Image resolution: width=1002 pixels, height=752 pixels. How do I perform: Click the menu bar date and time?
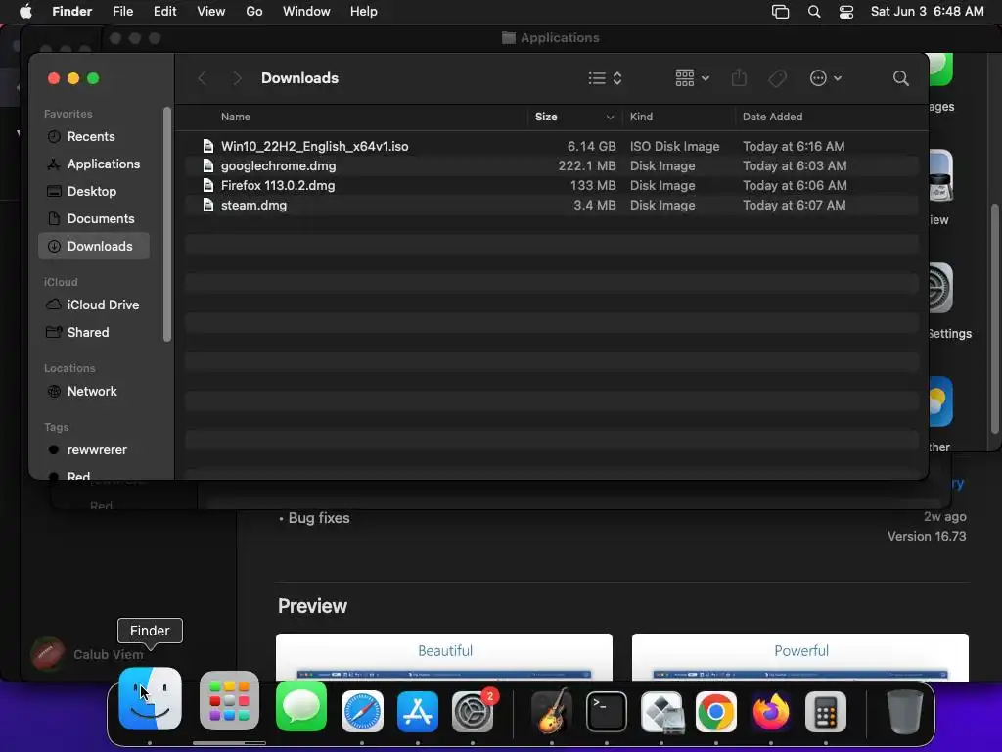[x=928, y=12]
